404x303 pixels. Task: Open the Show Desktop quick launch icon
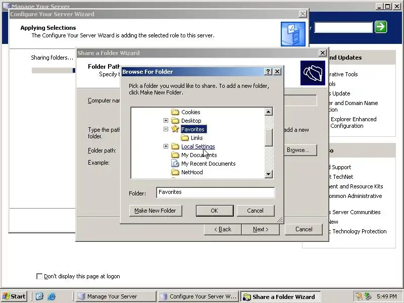(x=39, y=296)
